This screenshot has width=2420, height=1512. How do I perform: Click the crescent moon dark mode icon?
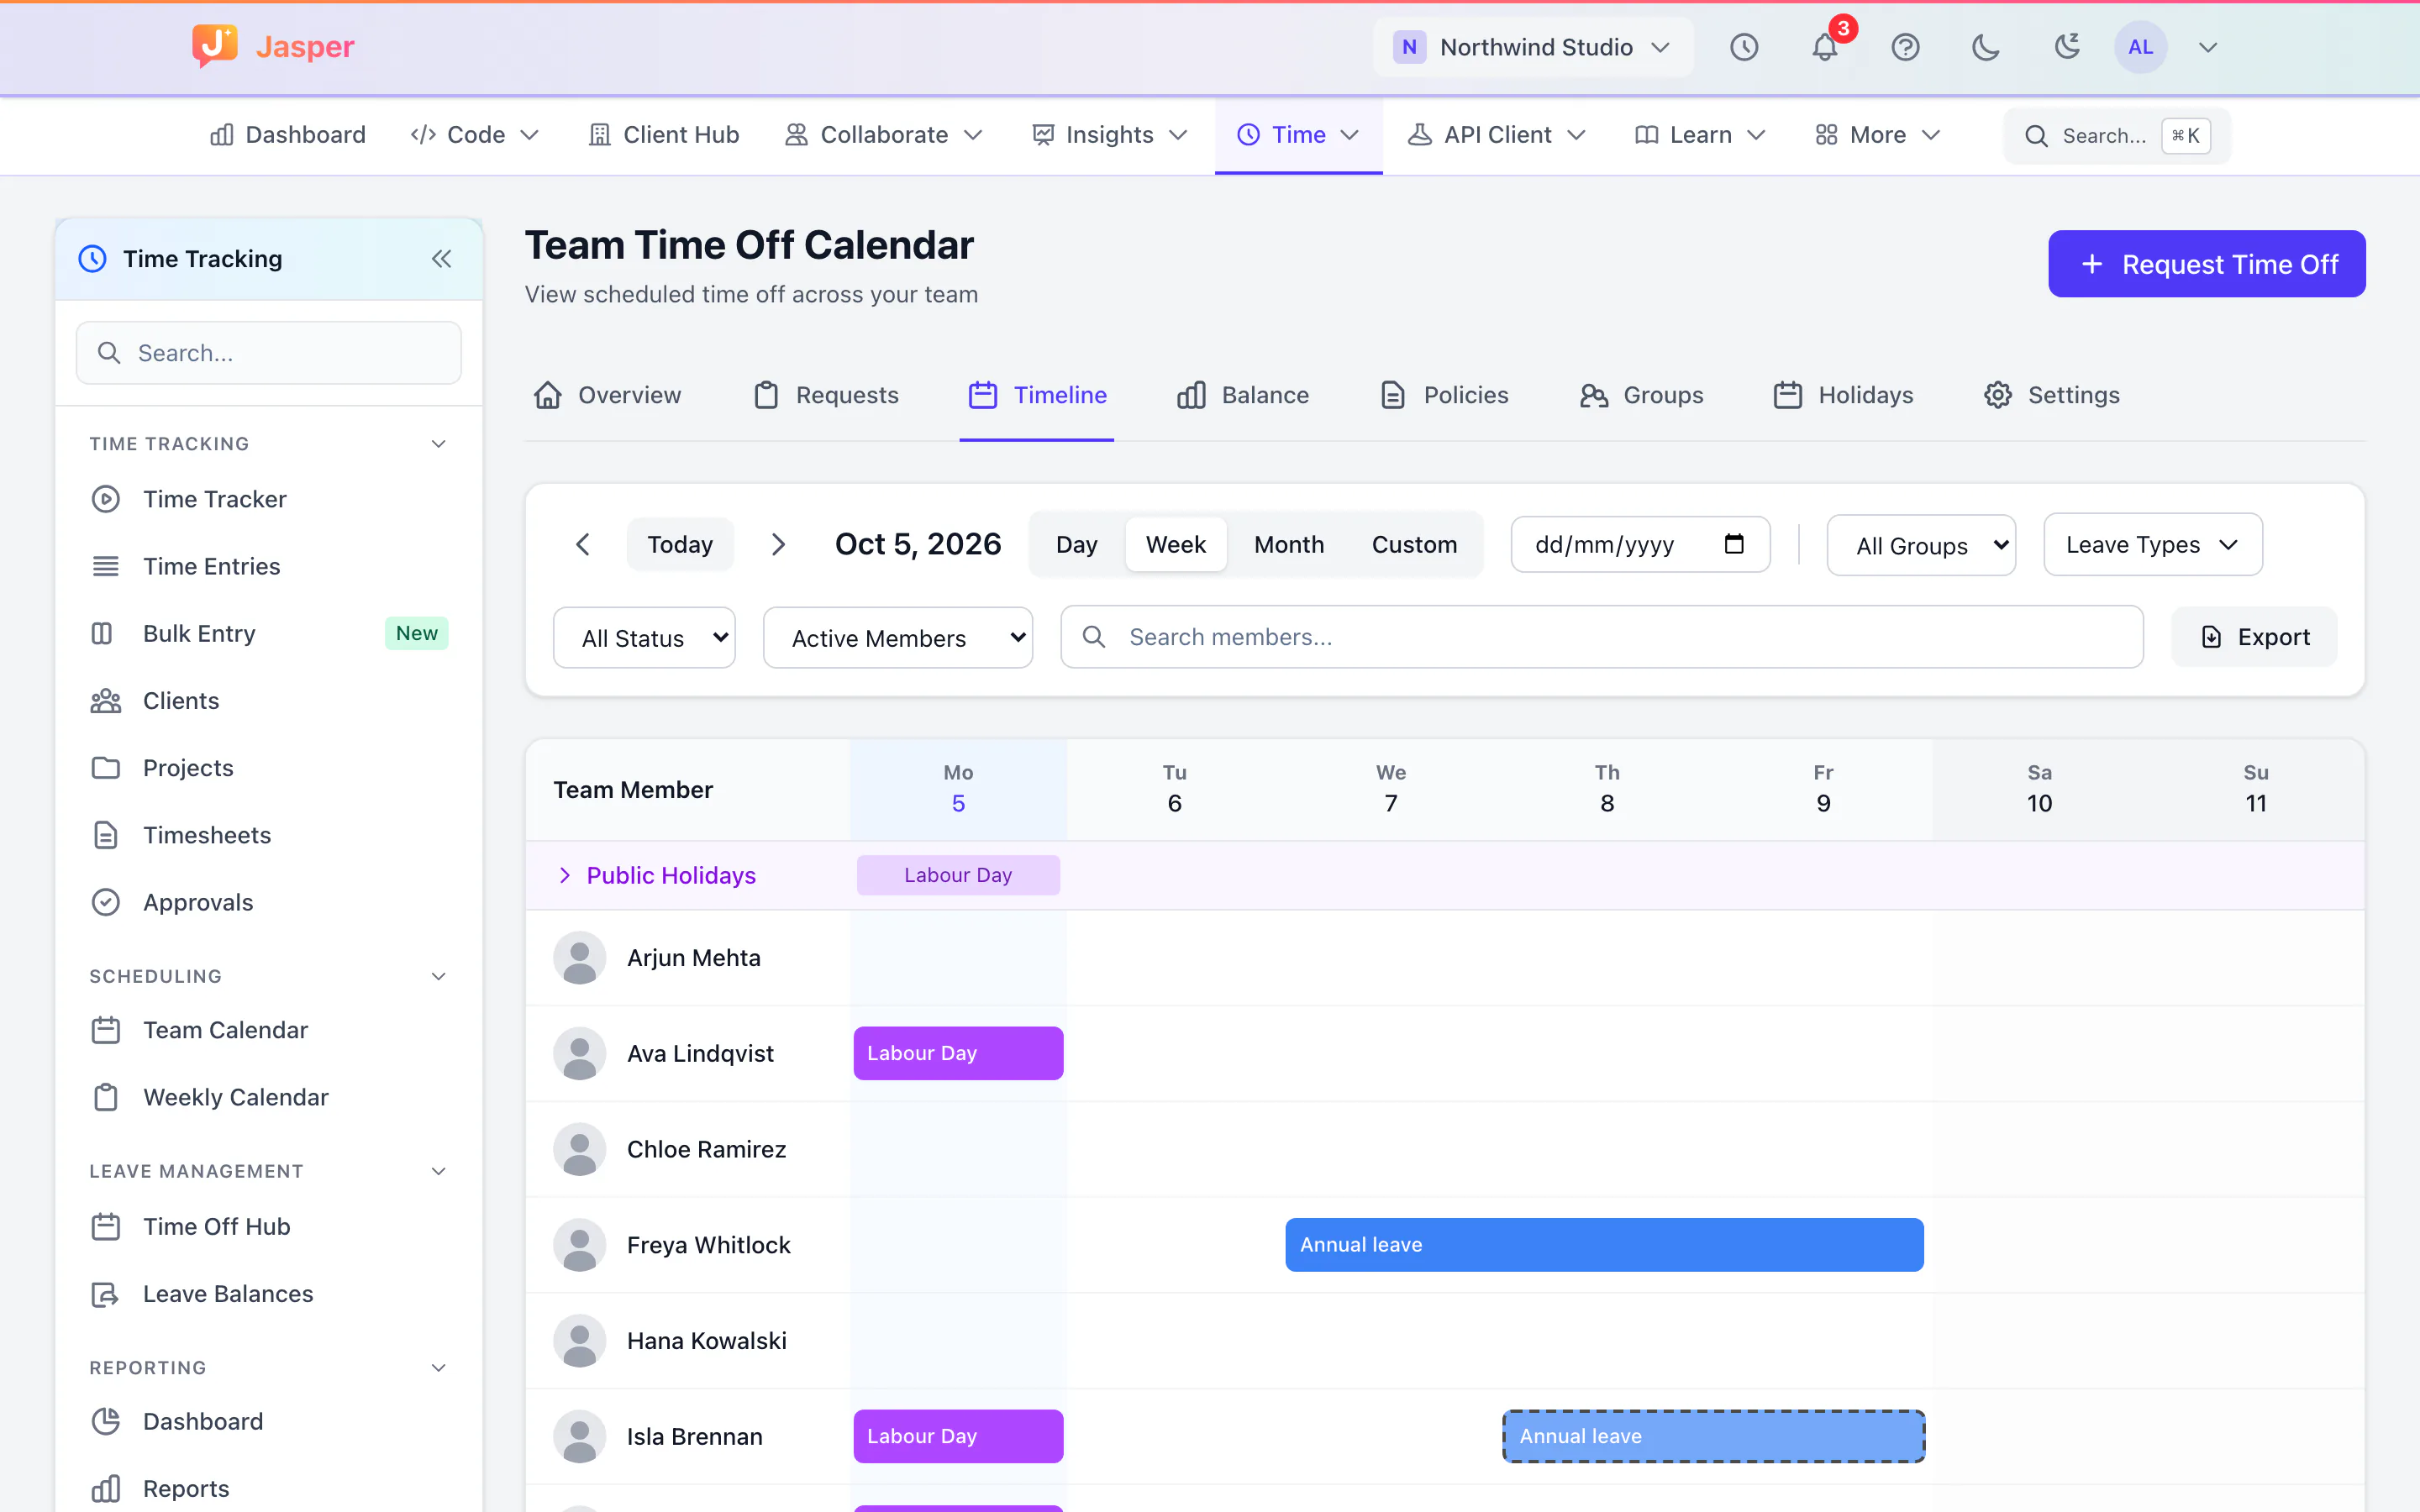click(x=1986, y=47)
